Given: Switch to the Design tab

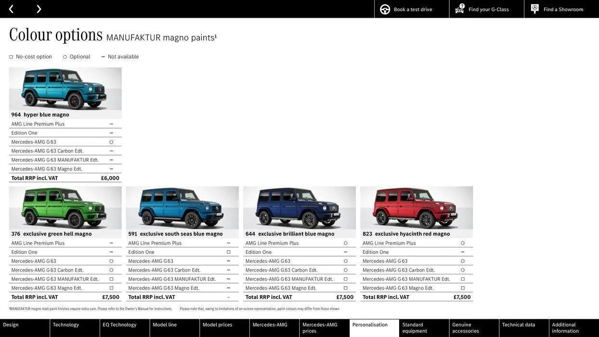Looking at the screenshot, I should point(24,326).
